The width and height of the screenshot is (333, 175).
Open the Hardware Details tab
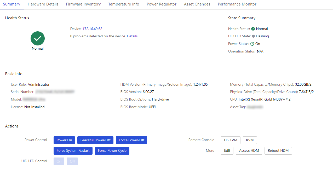[43, 4]
